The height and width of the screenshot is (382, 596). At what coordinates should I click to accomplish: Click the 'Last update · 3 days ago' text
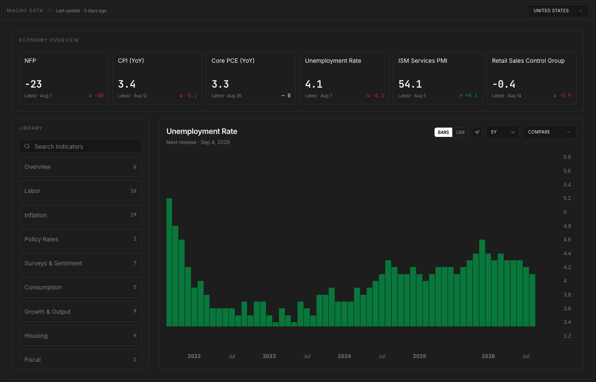(81, 11)
